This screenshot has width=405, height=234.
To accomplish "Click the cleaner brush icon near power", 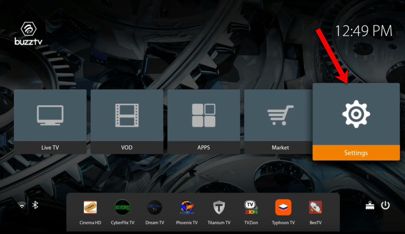I will [370, 205].
